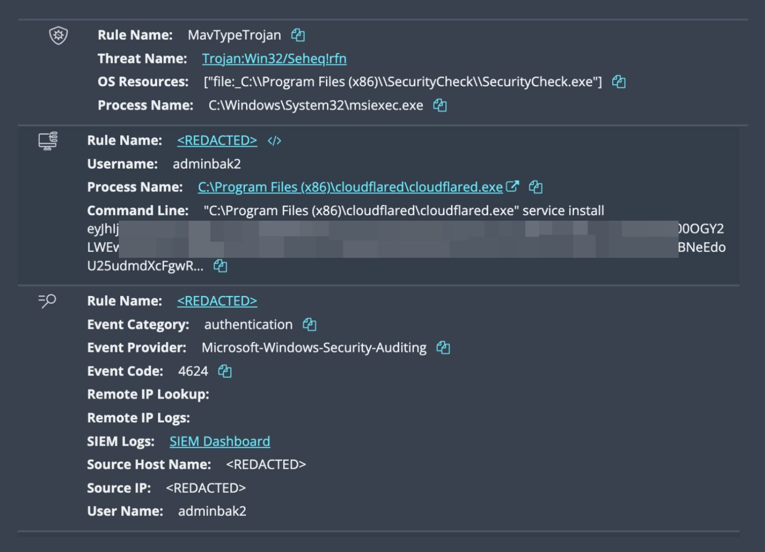Image resolution: width=765 pixels, height=552 pixels.
Task: Open the first REDACTED rule name link
Action: click(217, 140)
